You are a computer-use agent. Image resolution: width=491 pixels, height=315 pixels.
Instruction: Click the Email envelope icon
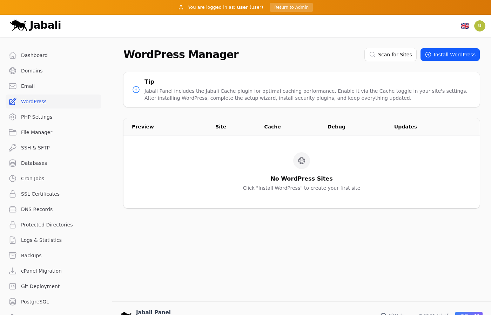pos(13,86)
